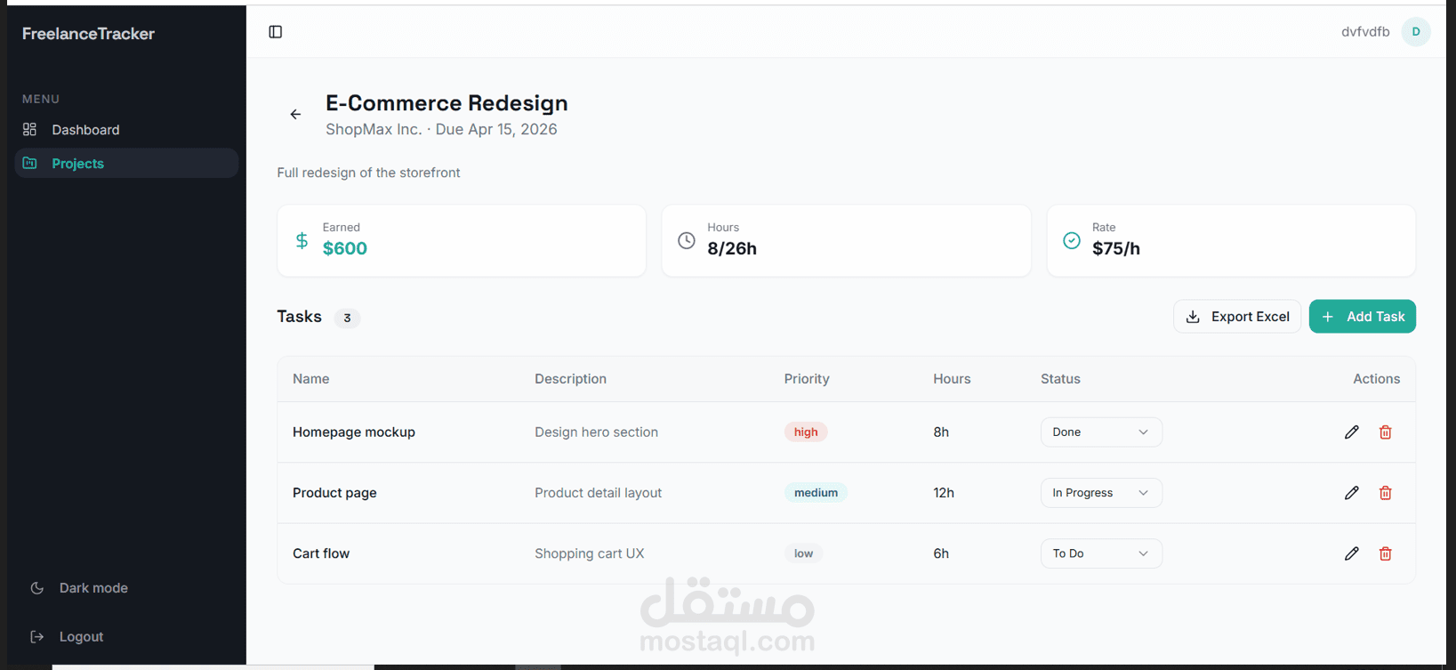Select Projects in the sidebar menu
The image size is (1456, 670).
[78, 164]
